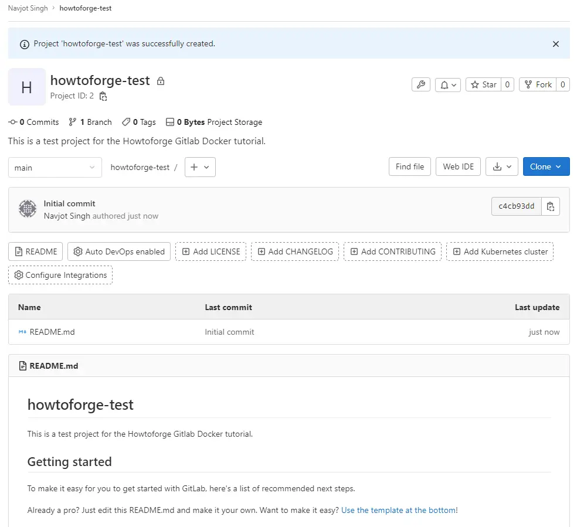
Task: Open the 0 Commits link
Action: coord(33,122)
